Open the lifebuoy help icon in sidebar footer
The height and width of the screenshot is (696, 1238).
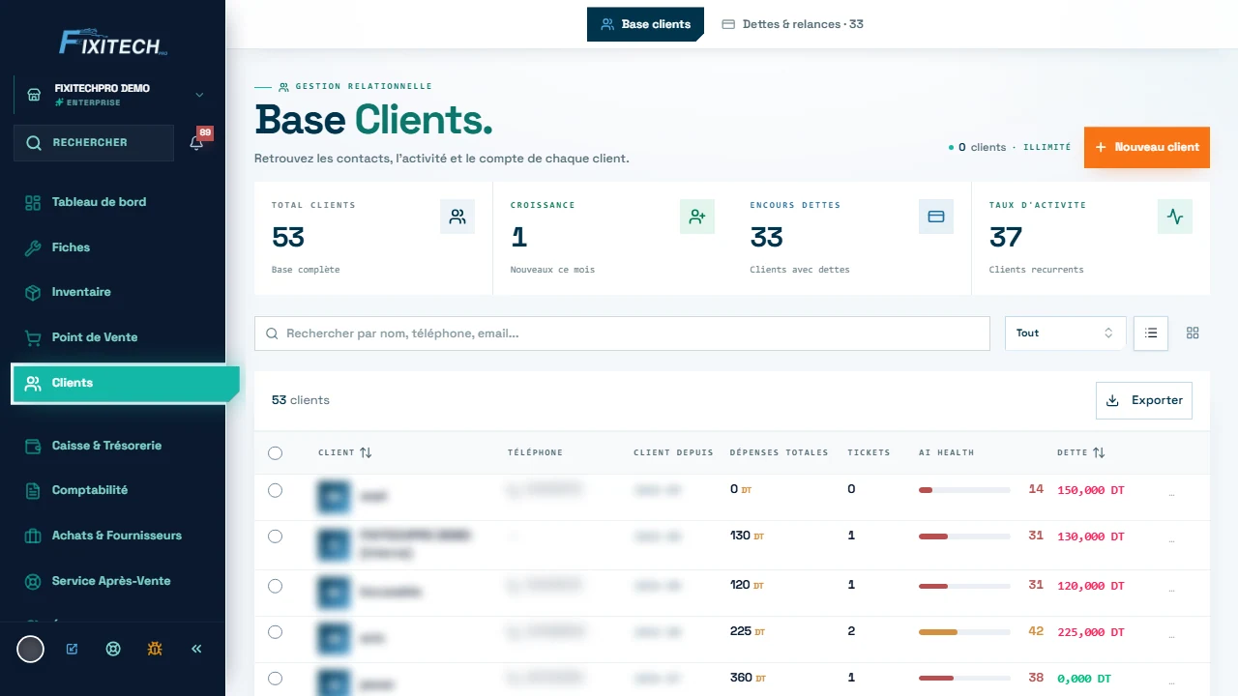click(x=113, y=649)
